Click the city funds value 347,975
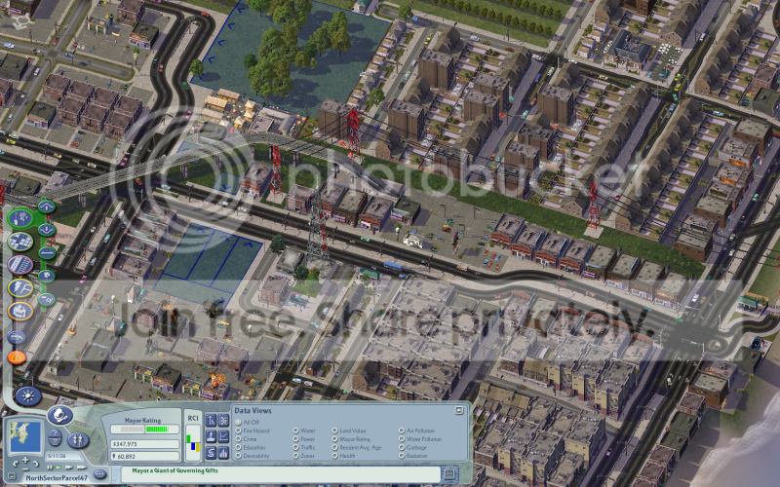The height and width of the screenshot is (487, 780). pyautogui.click(x=144, y=444)
